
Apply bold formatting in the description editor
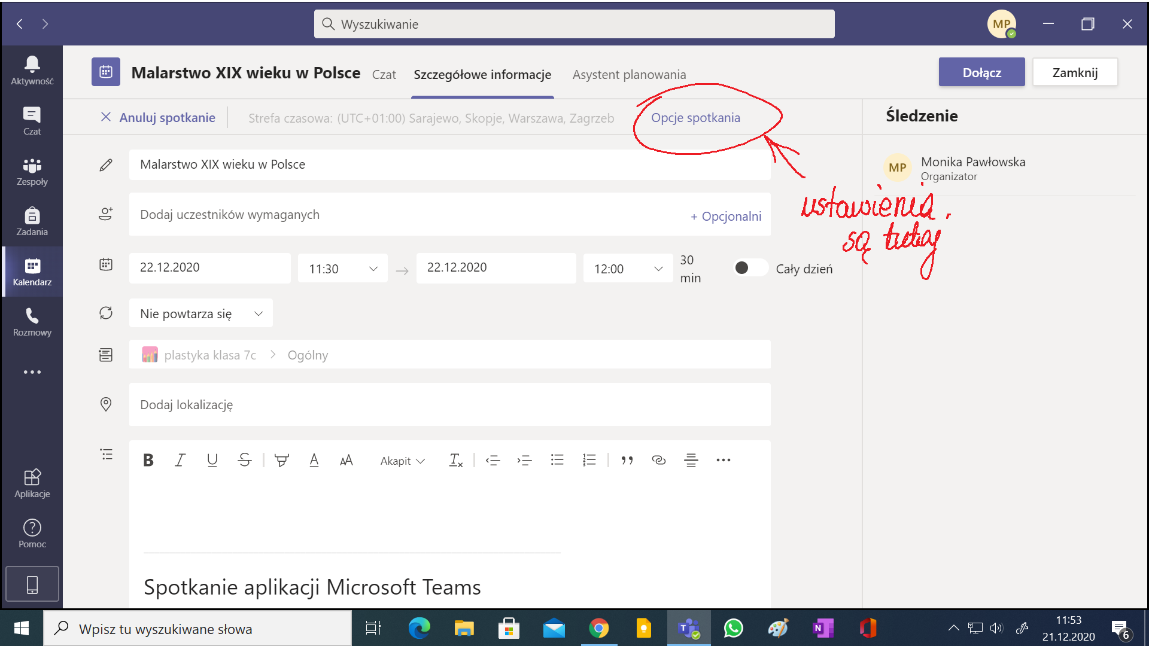148,459
